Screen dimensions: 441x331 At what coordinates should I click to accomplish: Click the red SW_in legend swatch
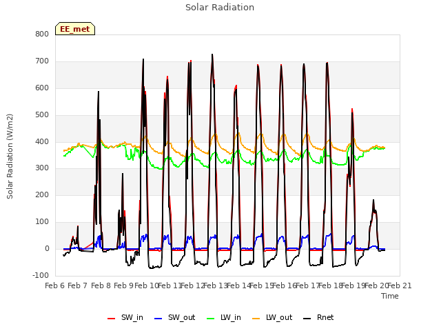pyautogui.click(x=112, y=319)
